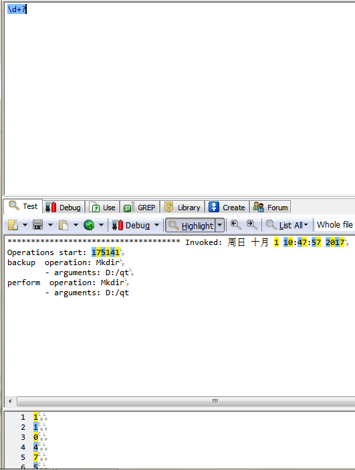Click the paste clipboard icon

coord(63,225)
